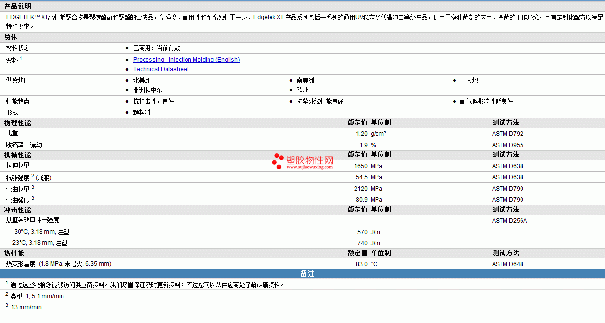Viewport: 605px width, 323px height.
Task: Click the 单位制 header in 冲击性能 section
Action: [381, 210]
